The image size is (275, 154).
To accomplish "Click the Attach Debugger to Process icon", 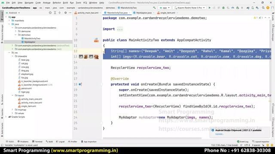I will tap(238, 8).
